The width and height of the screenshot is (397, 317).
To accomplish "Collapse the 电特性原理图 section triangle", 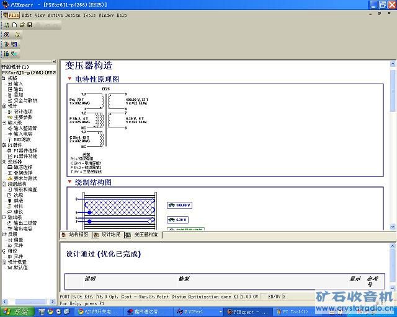I will click(x=69, y=79).
